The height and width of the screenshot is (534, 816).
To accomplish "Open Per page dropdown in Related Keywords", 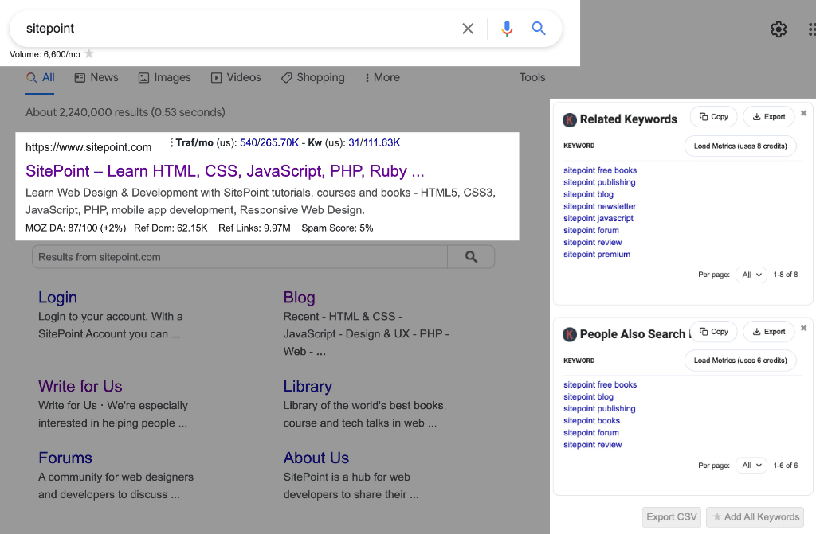I will tap(751, 275).
